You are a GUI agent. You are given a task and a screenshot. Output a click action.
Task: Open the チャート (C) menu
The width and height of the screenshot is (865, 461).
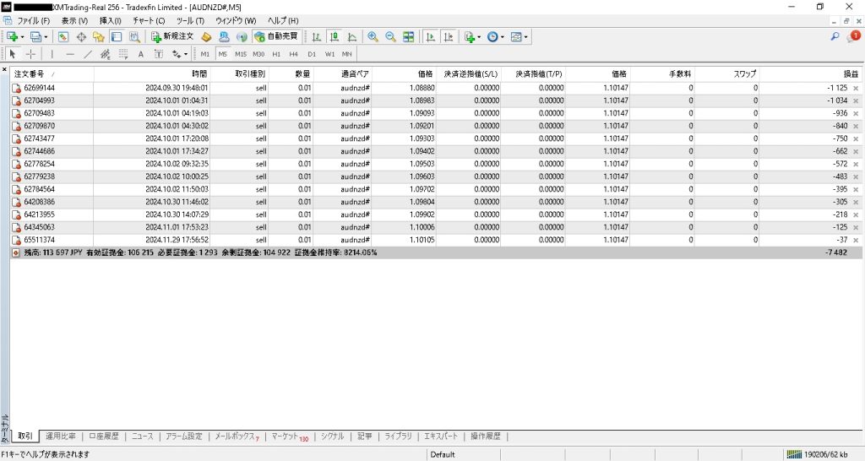149,20
